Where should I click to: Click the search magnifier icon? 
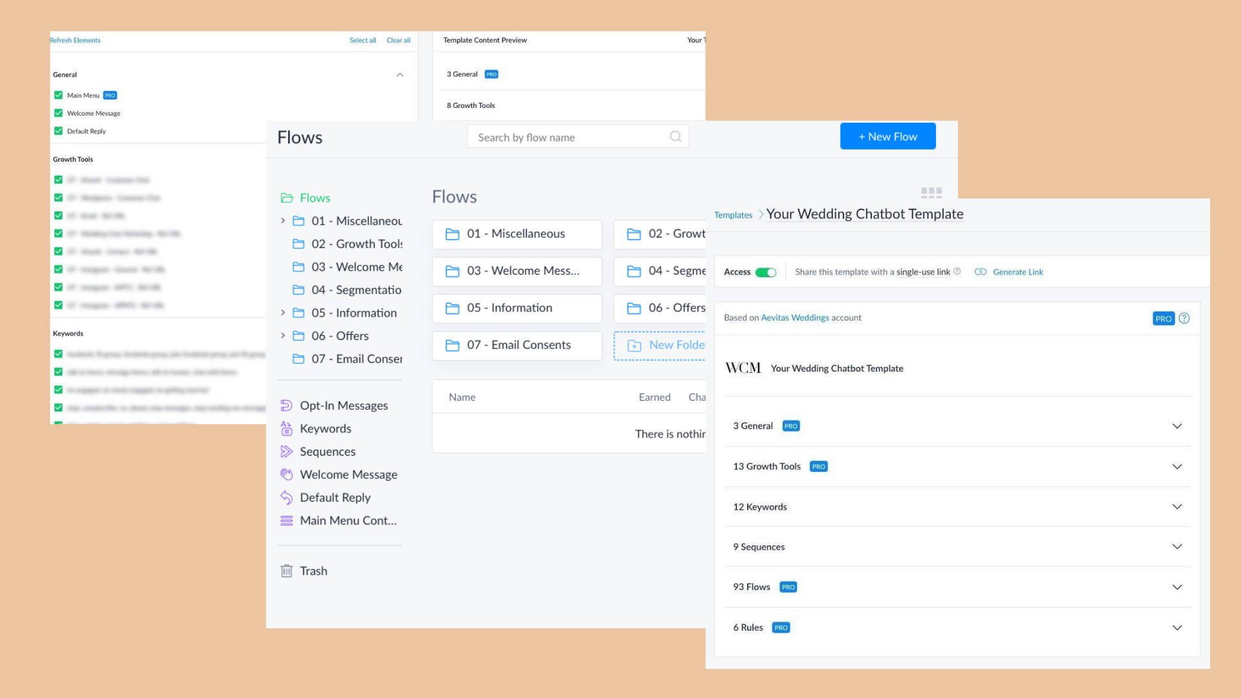tap(675, 136)
